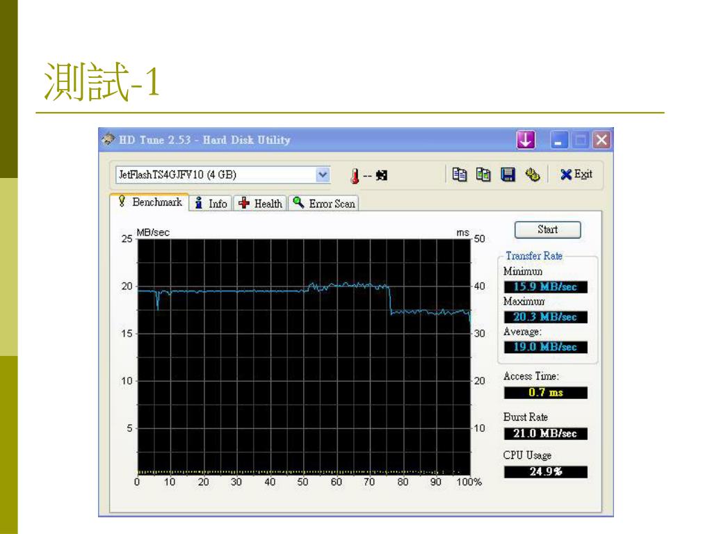Click the Average value 19.0 MB/sec
Image resolution: width=712 pixels, height=534 pixels.
[545, 347]
